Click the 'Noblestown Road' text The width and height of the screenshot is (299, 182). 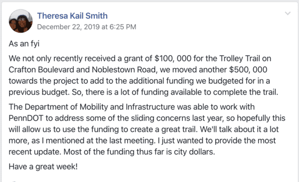pos(124,70)
